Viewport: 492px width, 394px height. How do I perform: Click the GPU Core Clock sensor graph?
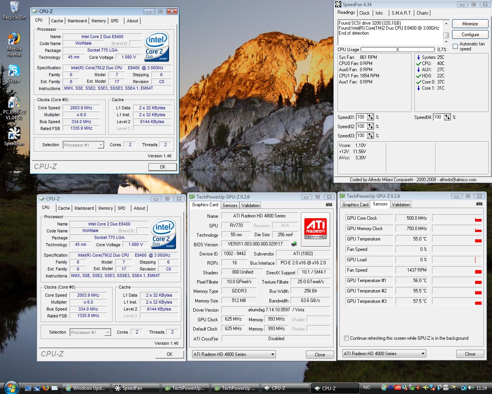click(x=457, y=218)
